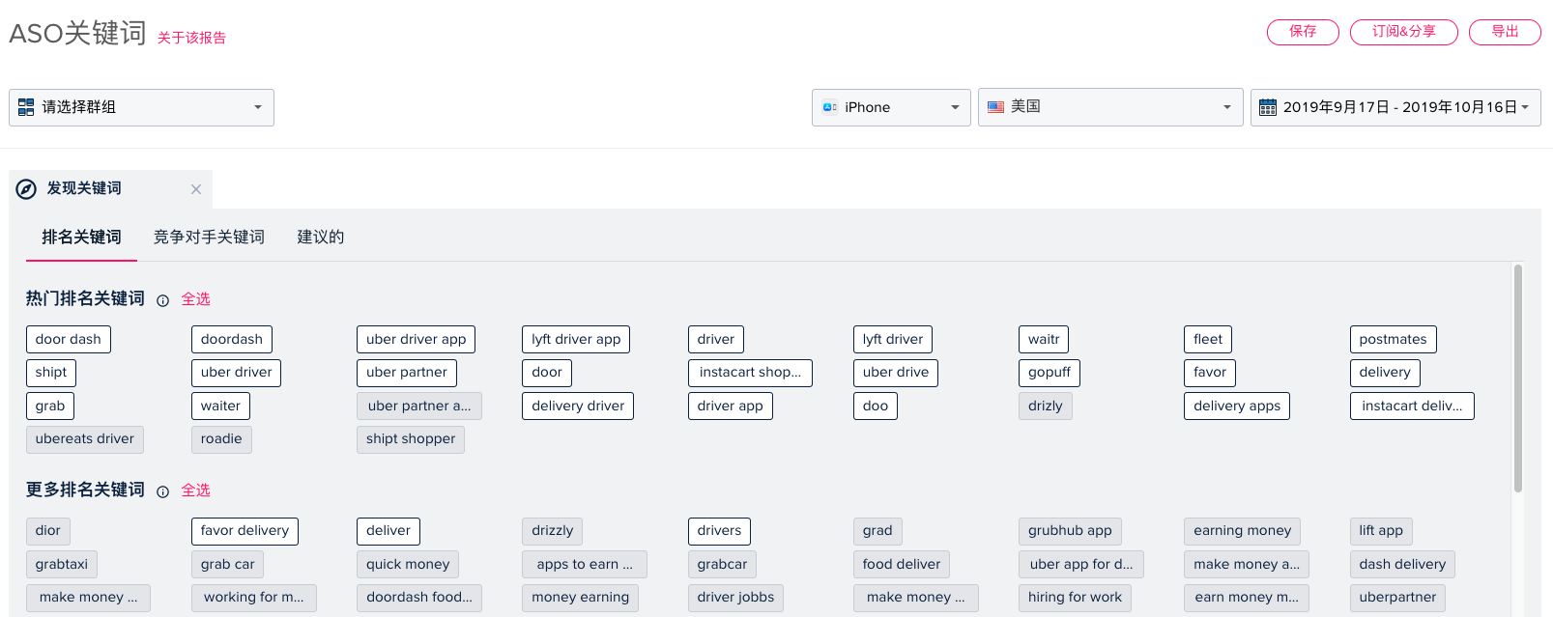
Task: Select the grayed "ubereats driver" keyword tag
Action: 85,439
